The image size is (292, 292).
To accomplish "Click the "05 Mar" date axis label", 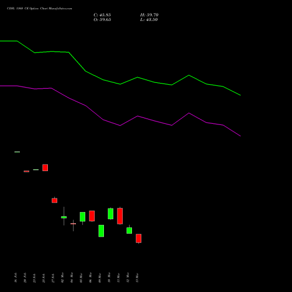I will (x=81, y=277).
